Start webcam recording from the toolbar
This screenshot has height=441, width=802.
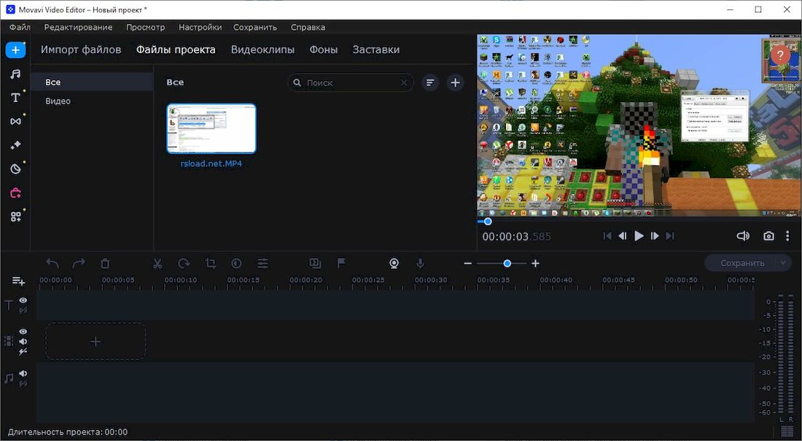pyautogui.click(x=394, y=262)
